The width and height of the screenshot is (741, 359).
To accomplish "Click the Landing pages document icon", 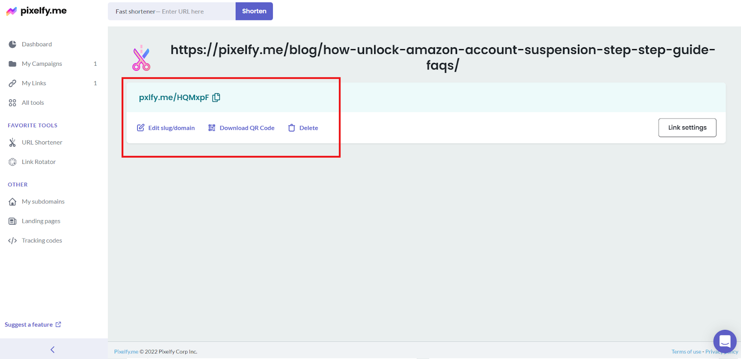I will [x=13, y=221].
